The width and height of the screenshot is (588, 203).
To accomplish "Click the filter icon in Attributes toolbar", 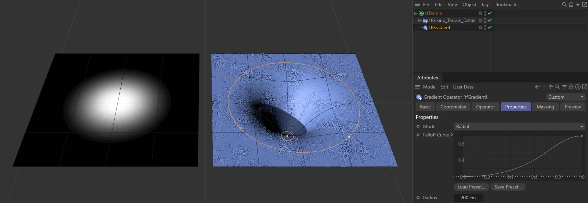I will coord(564,87).
